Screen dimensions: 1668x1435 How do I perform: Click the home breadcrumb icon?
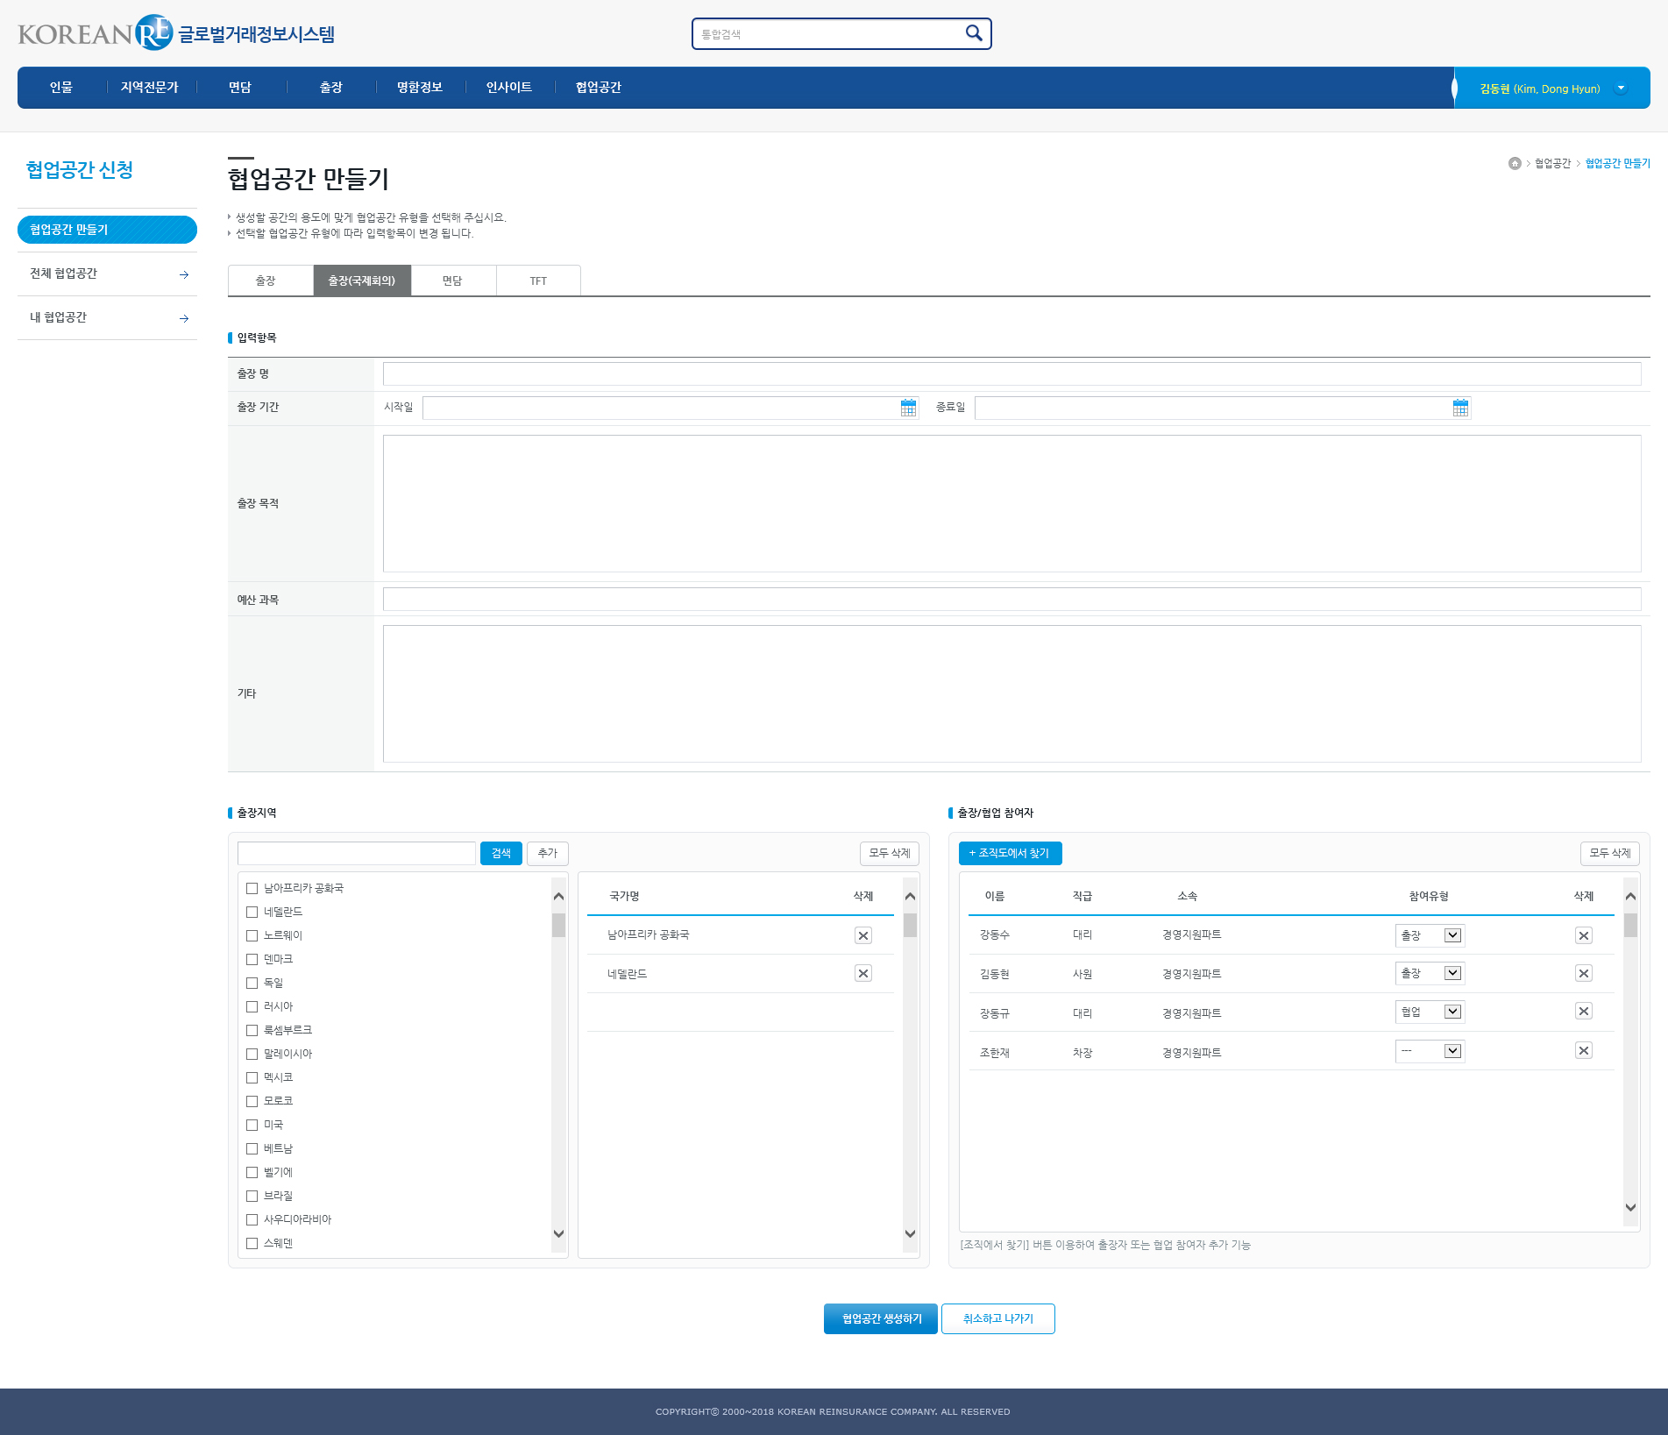click(1515, 164)
